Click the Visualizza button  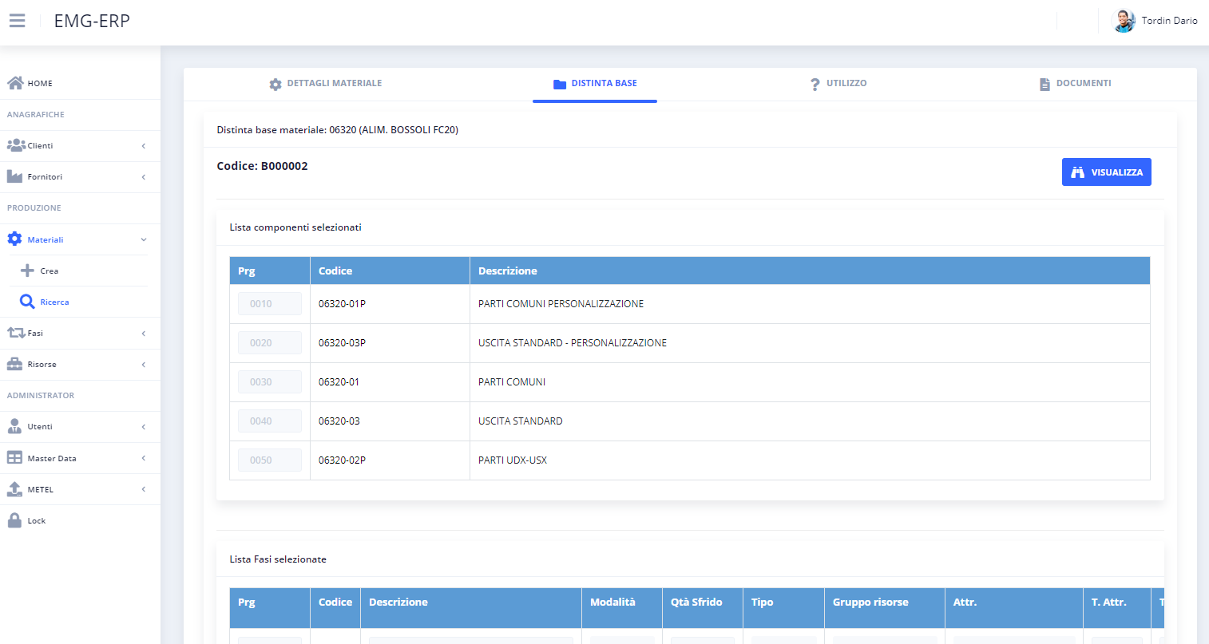click(1107, 172)
